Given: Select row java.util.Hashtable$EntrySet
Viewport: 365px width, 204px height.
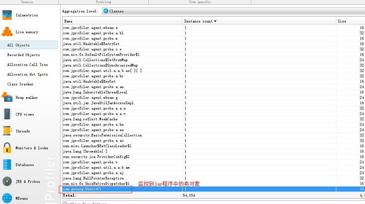Looking at the screenshot, I should [x=214, y=44].
